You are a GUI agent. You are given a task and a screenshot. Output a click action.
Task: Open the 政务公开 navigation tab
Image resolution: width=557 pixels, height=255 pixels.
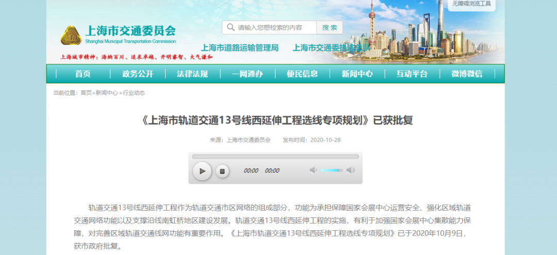pyautogui.click(x=138, y=74)
